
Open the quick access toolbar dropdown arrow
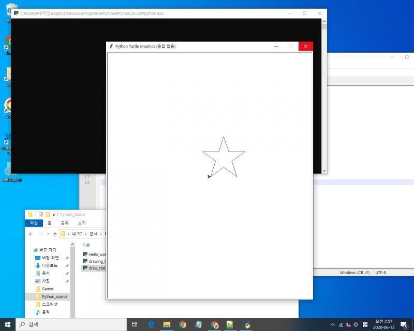coord(54,215)
